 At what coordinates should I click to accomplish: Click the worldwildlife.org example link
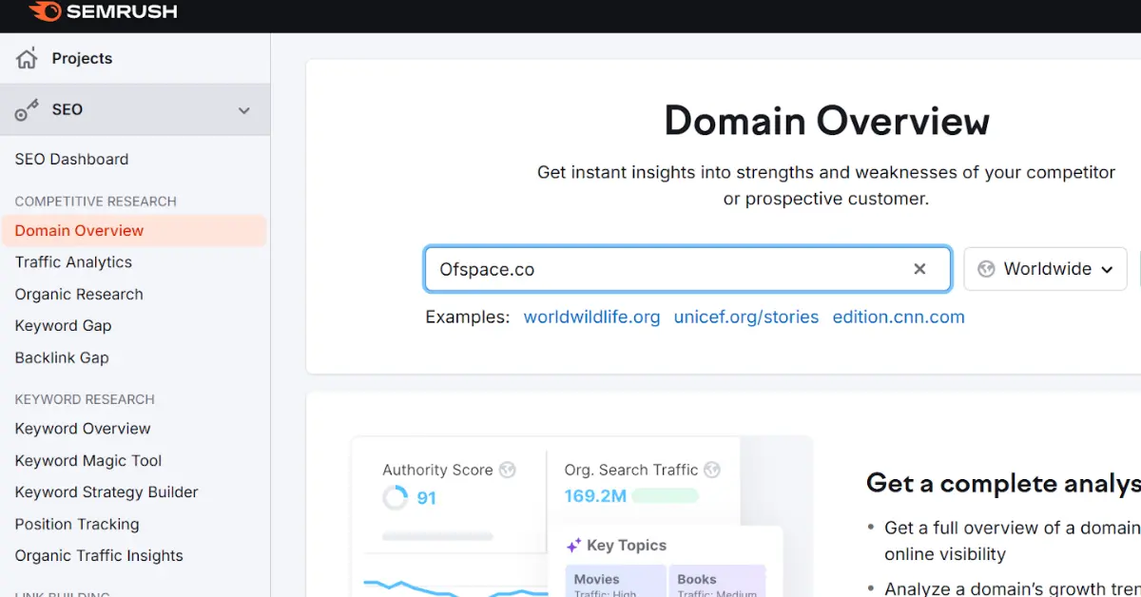click(591, 318)
